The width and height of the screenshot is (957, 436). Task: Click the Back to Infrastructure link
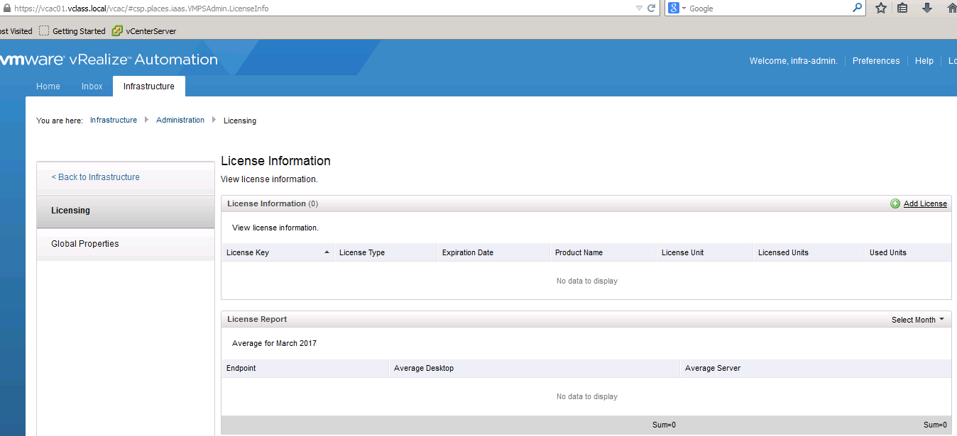point(96,177)
